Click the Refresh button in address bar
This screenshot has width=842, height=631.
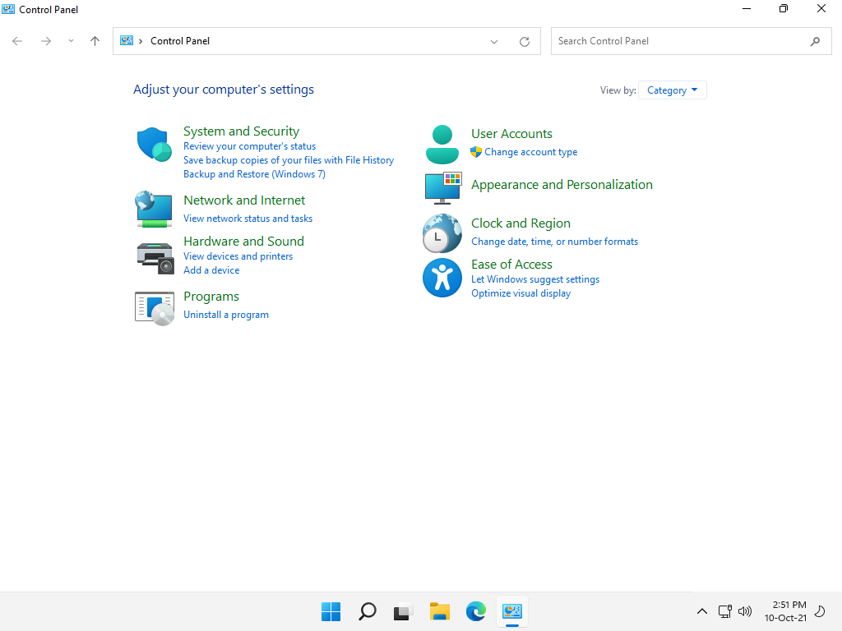524,40
